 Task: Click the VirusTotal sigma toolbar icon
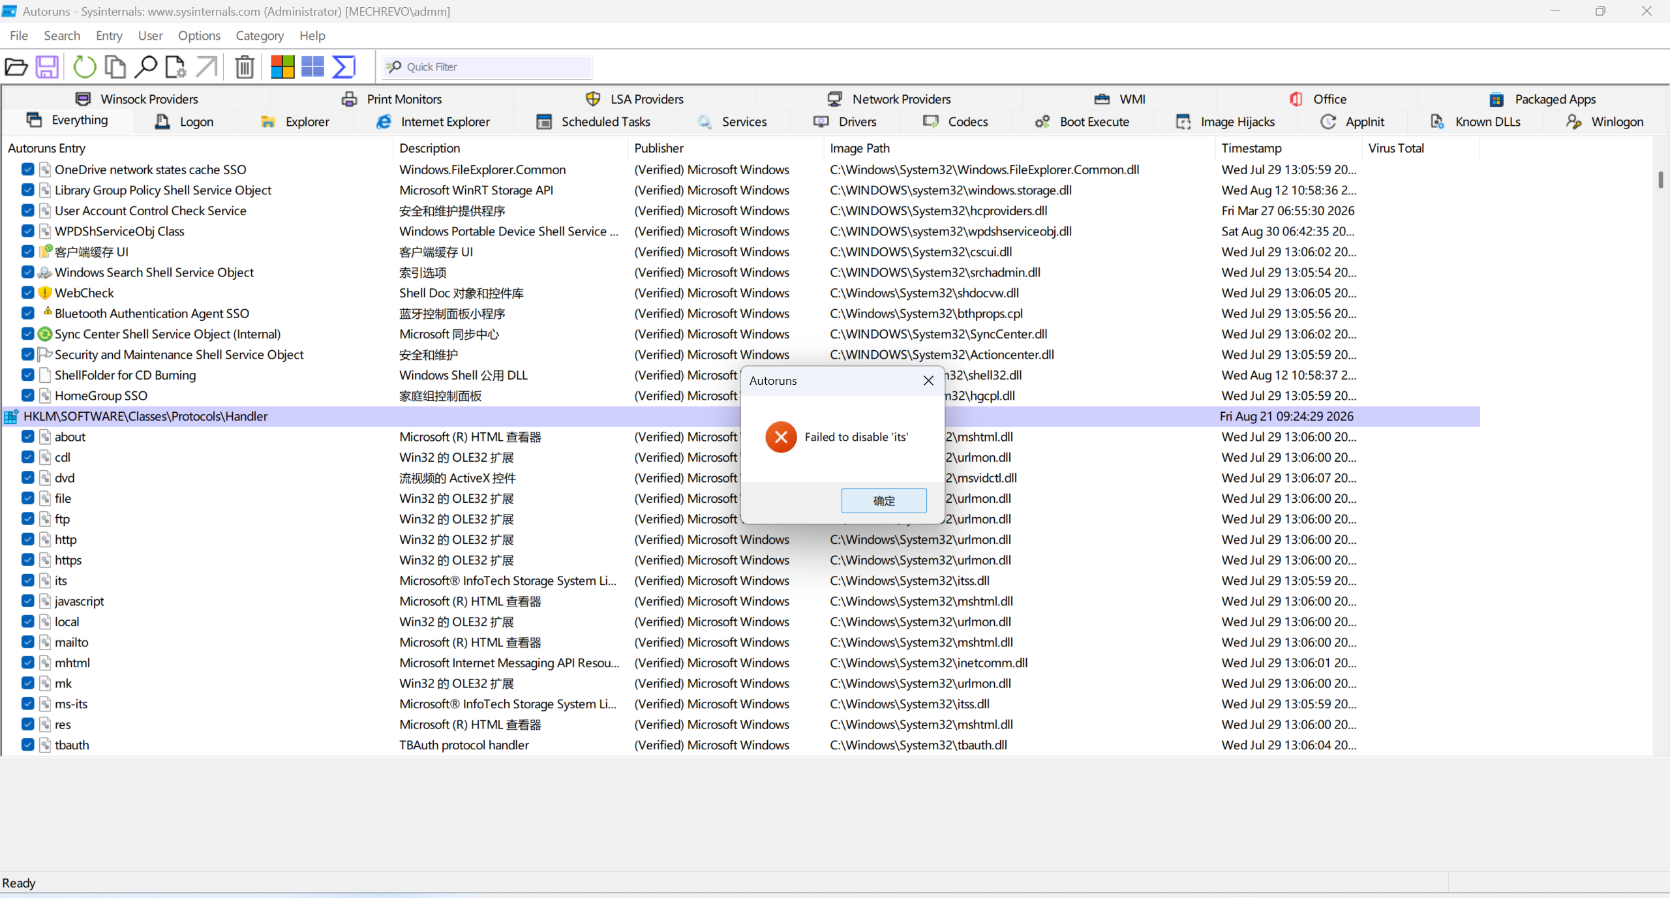tap(344, 67)
